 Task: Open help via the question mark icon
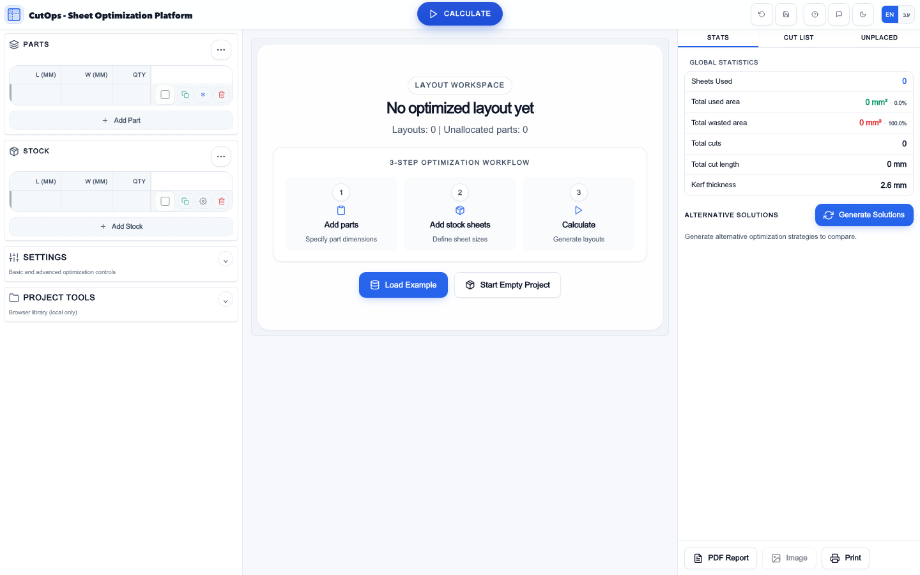coord(814,14)
